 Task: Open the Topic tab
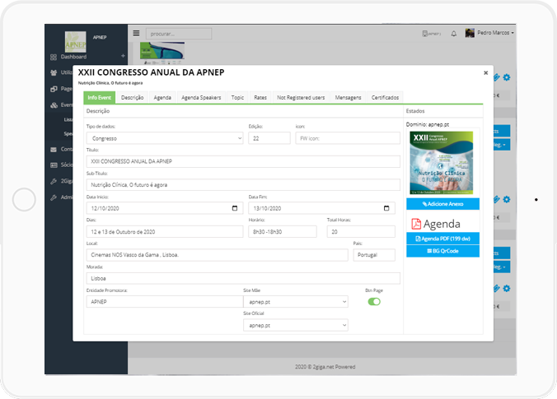pyautogui.click(x=237, y=98)
